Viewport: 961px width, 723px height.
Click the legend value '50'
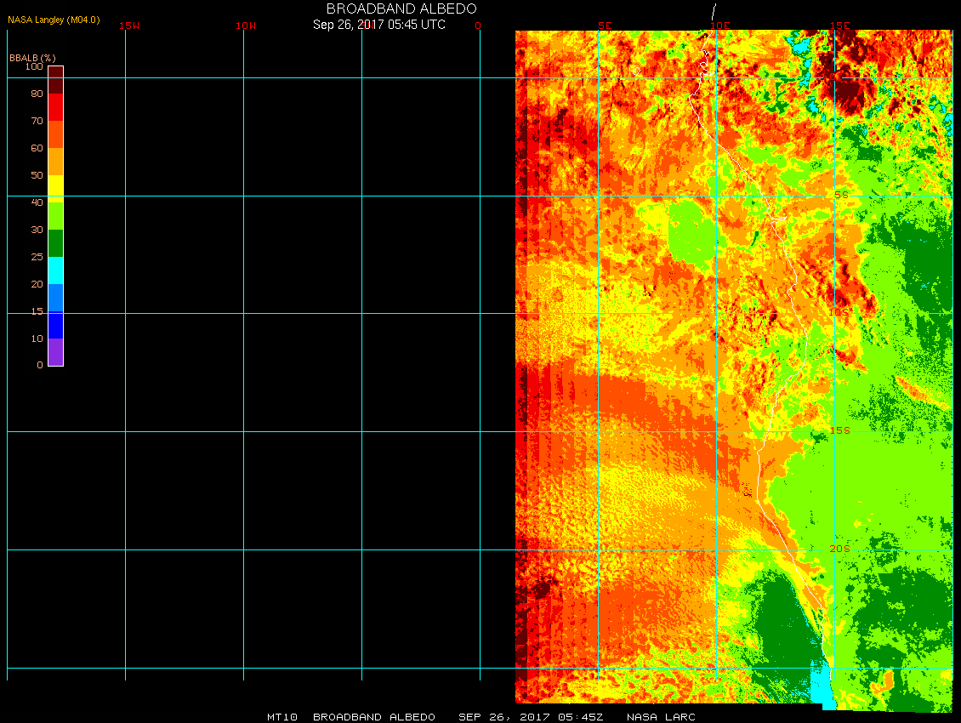(37, 175)
